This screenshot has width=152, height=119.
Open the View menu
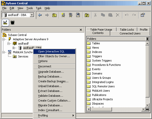click(x=20, y=8)
